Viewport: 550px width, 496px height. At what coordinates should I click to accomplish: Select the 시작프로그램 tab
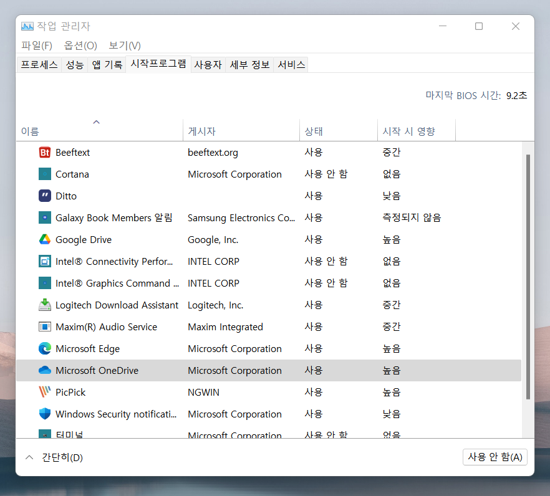click(158, 64)
